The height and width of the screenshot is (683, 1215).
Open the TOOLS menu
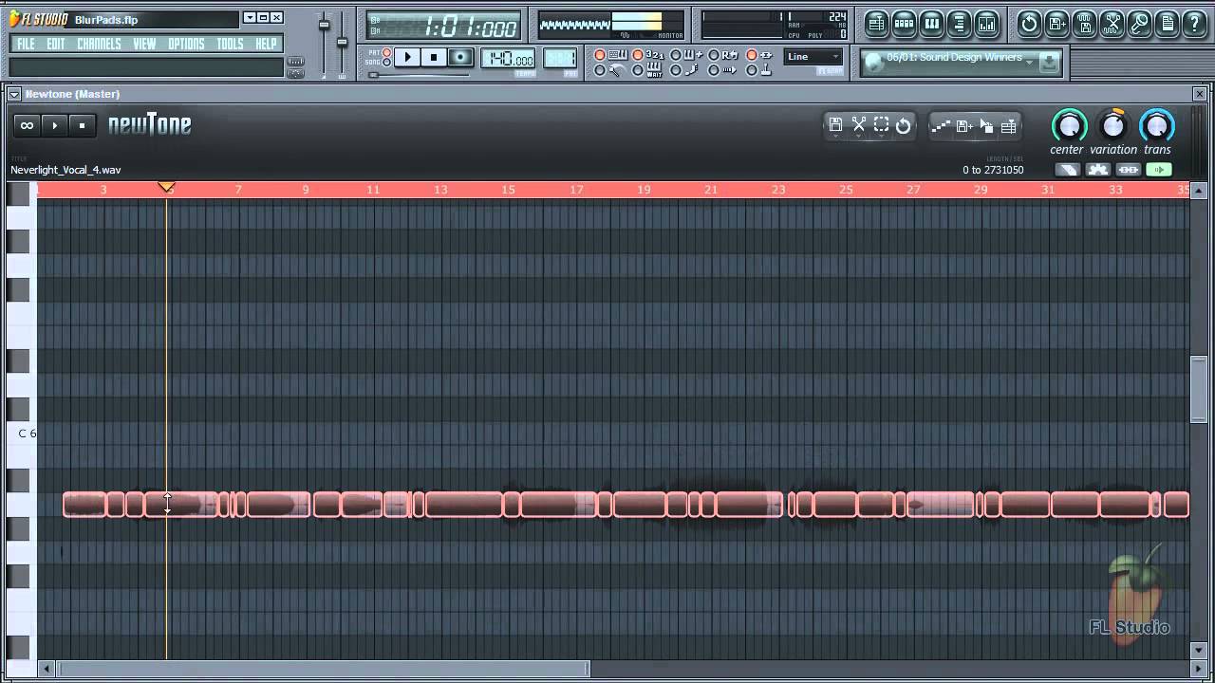pos(230,44)
